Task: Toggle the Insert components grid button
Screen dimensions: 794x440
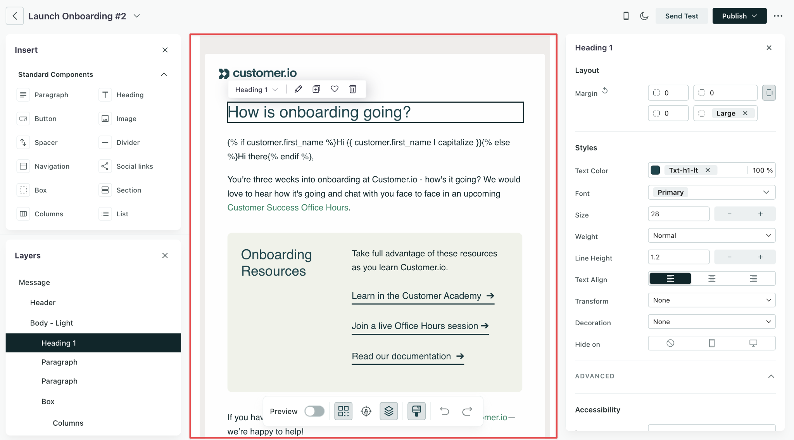Action: pyautogui.click(x=343, y=411)
